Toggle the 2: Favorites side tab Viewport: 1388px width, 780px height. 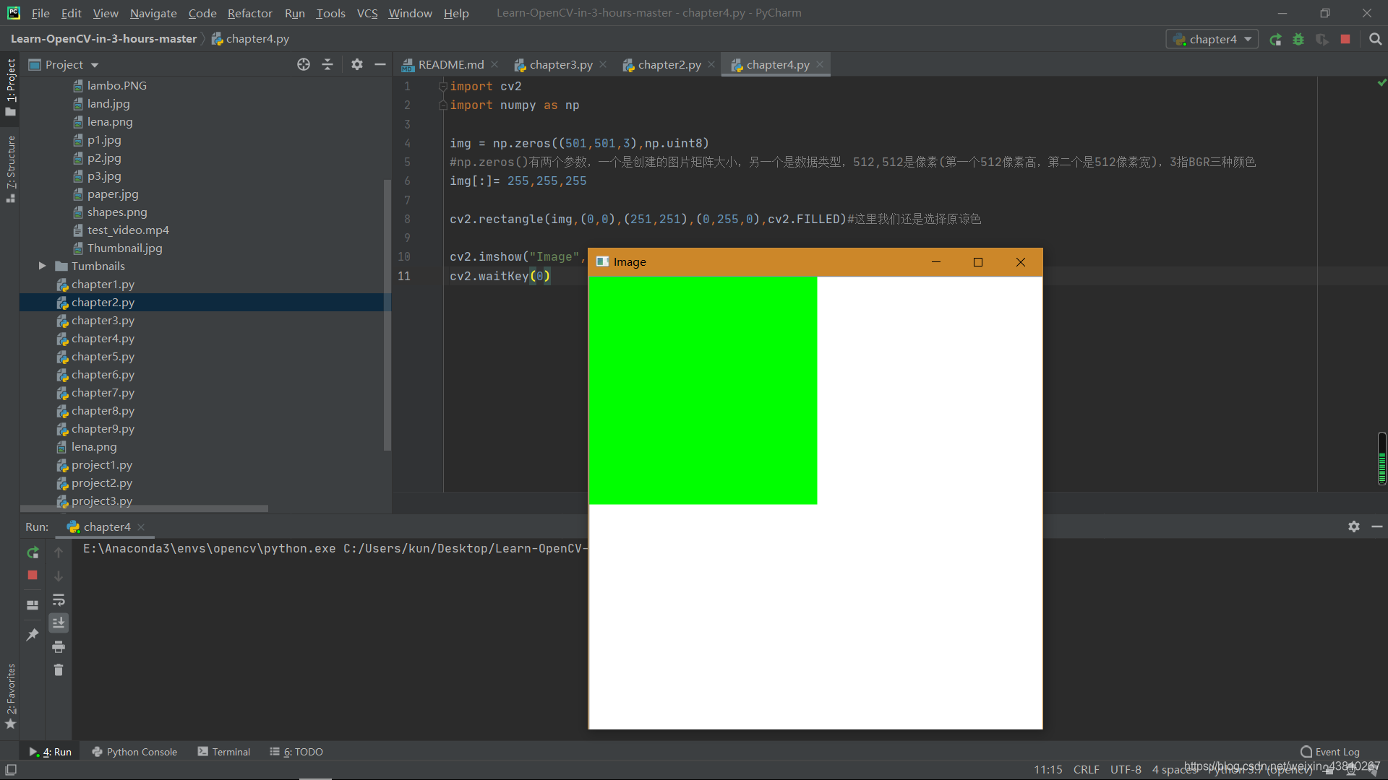pyautogui.click(x=10, y=696)
